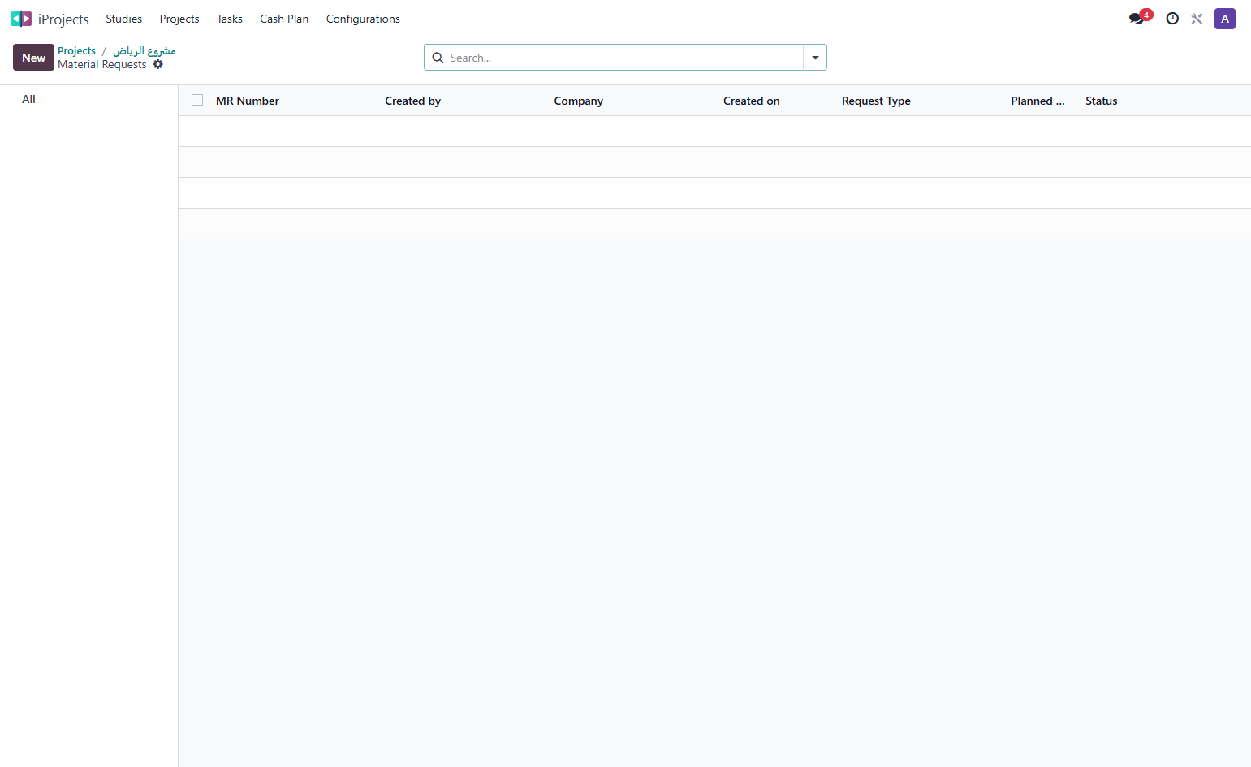Open the developer tools wrench icon
1251x767 pixels.
pyautogui.click(x=1197, y=19)
